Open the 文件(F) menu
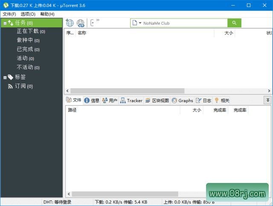Image resolution: width=273 pixels, height=206 pixels. click(9, 14)
